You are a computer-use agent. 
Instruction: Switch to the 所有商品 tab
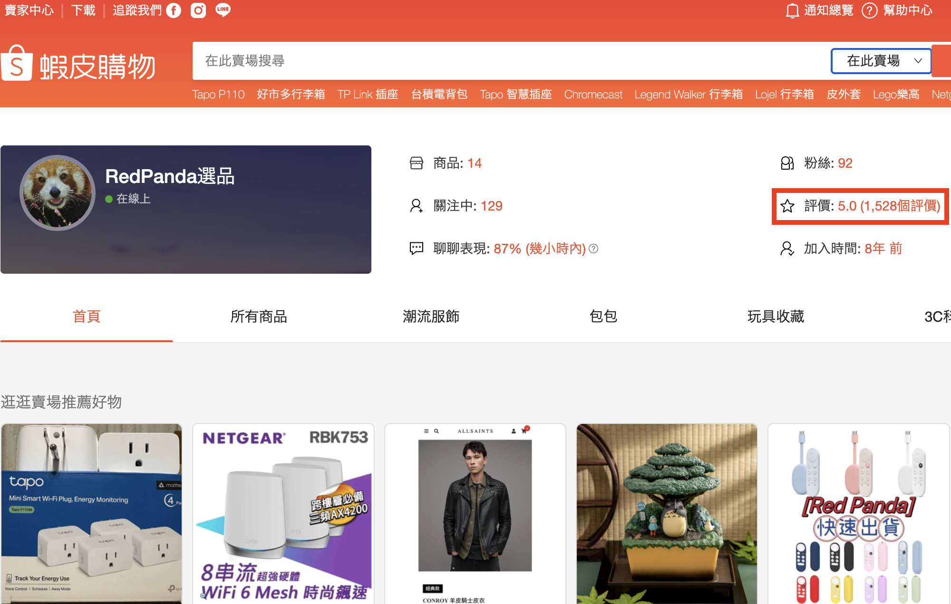pyautogui.click(x=259, y=316)
